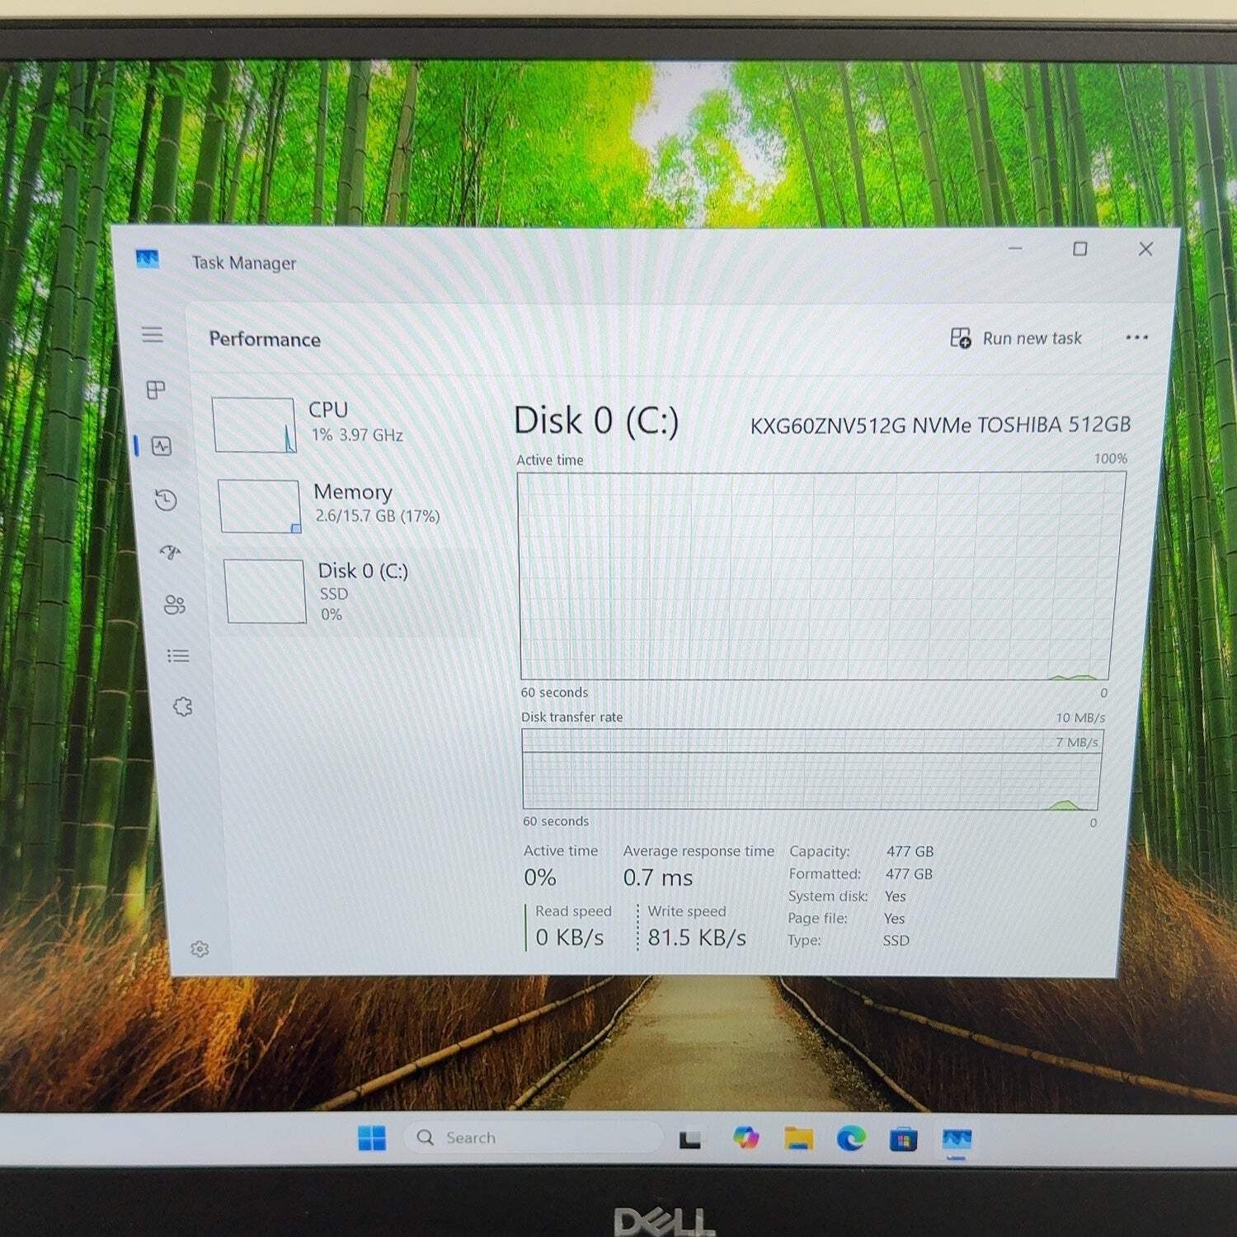Open the Startup apps page icon
Viewport: 1237px width, 1237px height.
[x=171, y=553]
